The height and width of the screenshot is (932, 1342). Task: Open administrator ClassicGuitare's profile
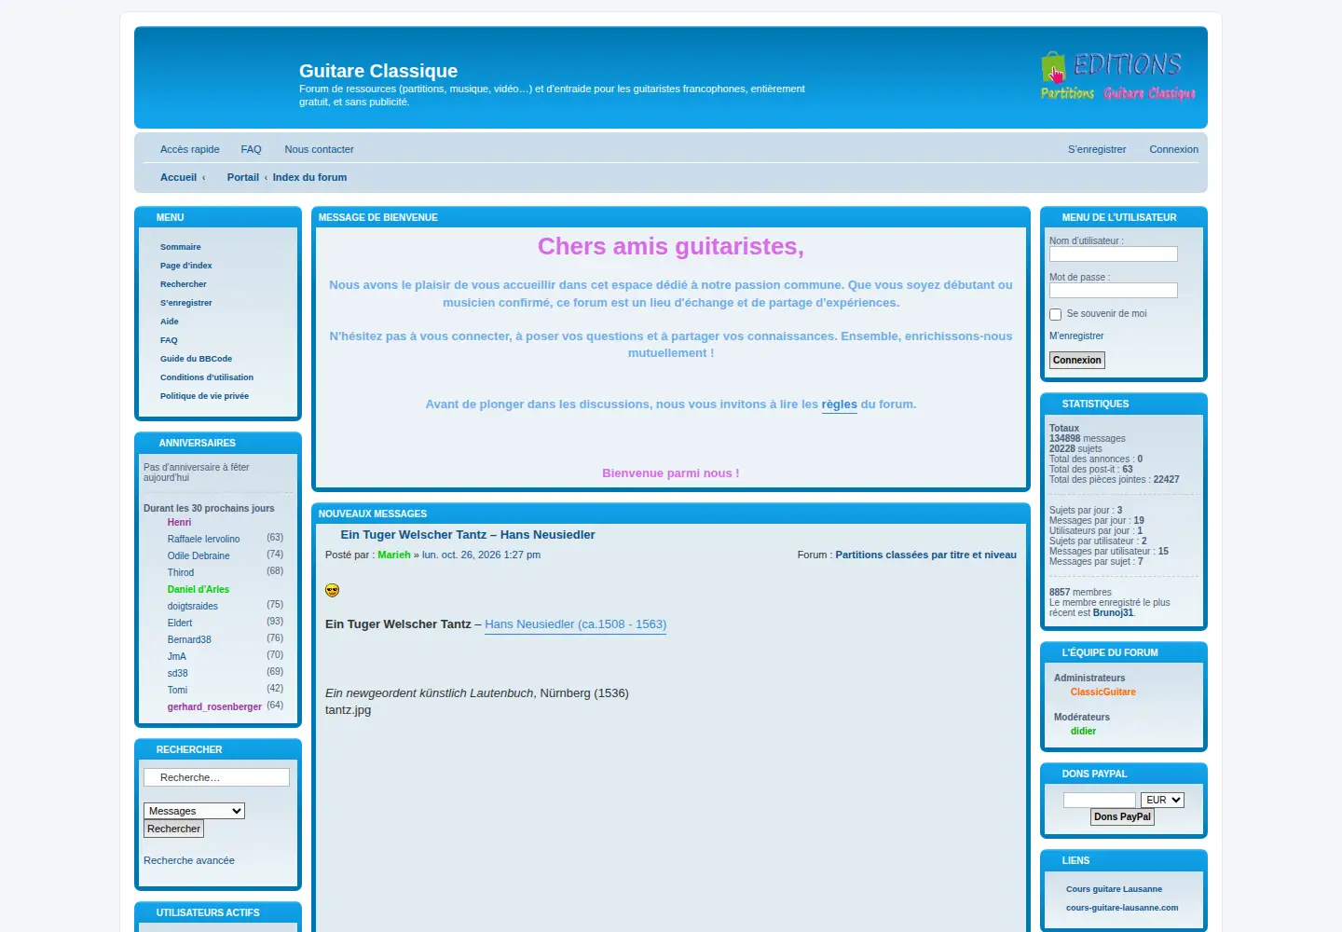[x=1103, y=692]
